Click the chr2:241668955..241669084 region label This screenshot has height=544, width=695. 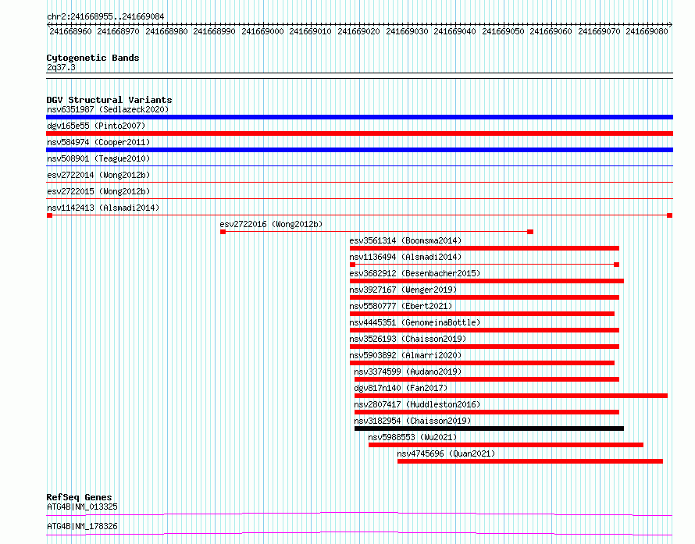pos(105,16)
